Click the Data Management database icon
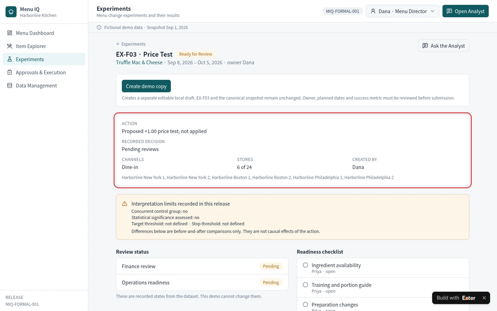 tap(10, 85)
